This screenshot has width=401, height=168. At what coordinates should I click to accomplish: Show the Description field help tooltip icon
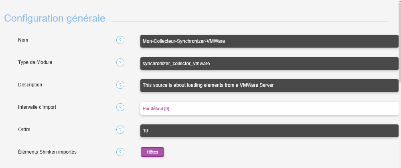[x=120, y=85]
